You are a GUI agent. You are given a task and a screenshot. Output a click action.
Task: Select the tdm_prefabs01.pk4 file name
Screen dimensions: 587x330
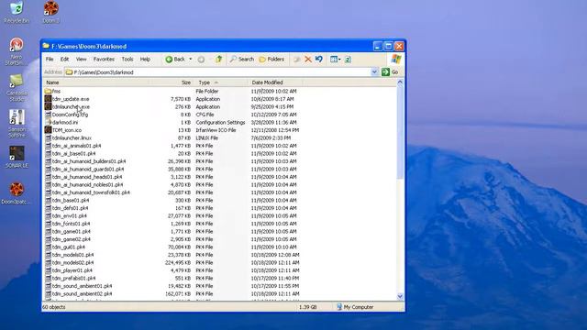pos(73,279)
